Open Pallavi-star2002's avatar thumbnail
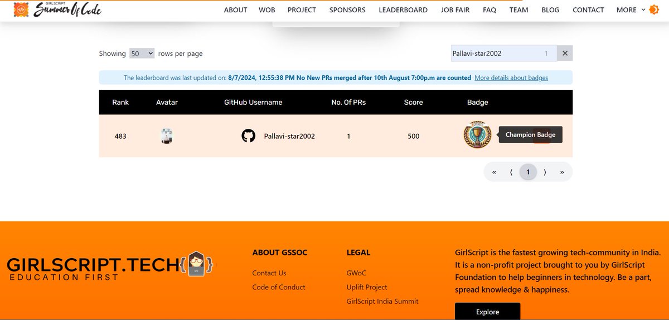Screen dimensions: 669x320 tap(167, 136)
